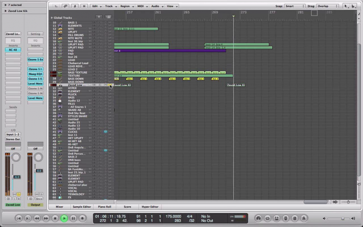Image resolution: width=363 pixels, height=227 pixels.
Task: Open the Piano Roll tab
Action: pos(104,207)
